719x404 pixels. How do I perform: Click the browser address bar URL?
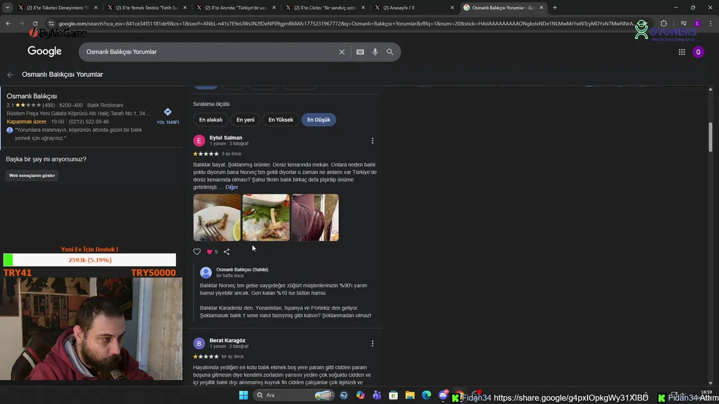tap(345, 24)
